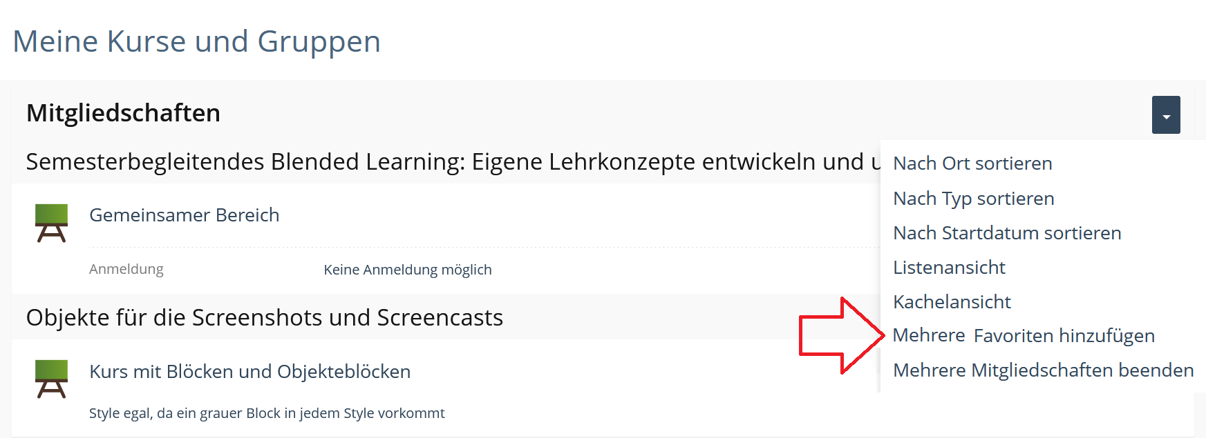Switch to Kachelansicht
1206x438 pixels.
952,302
